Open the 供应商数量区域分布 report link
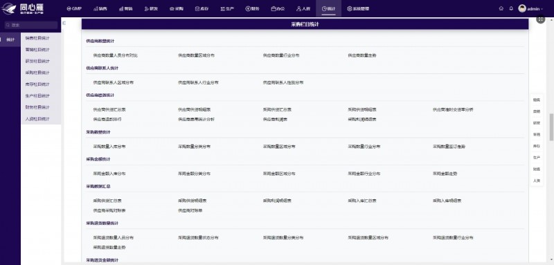554x265 pixels. click(x=196, y=55)
